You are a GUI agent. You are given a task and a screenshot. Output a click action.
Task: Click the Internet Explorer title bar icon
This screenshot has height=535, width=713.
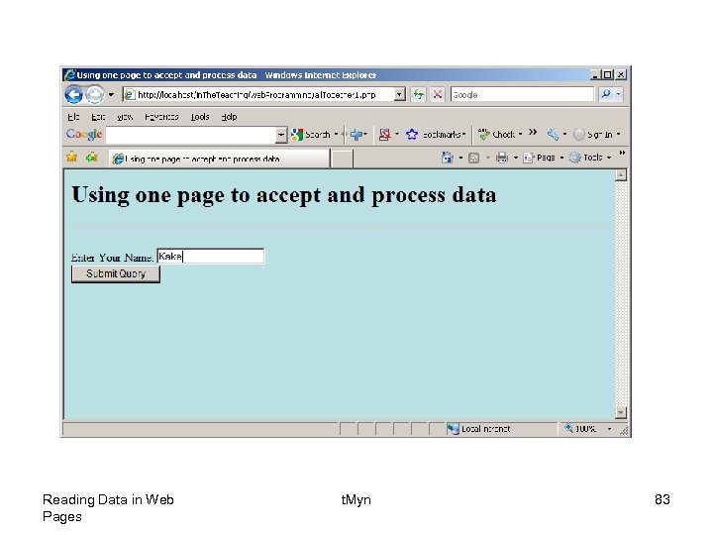click(69, 75)
